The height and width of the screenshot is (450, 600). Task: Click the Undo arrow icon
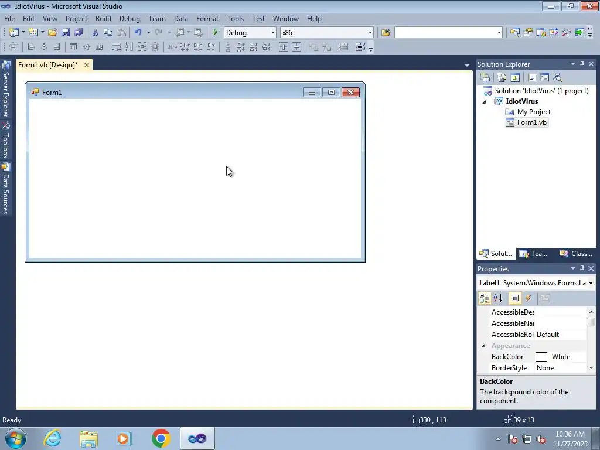[x=138, y=33]
